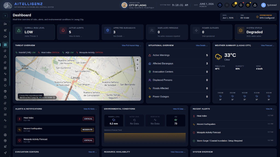This screenshot has width=280, height=157.
Task: Select the Dashboard grid icon in sidebar
Action: 5,45
